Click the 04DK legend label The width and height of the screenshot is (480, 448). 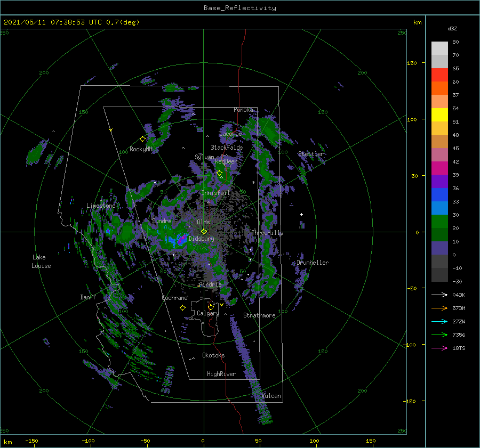[x=459, y=295]
